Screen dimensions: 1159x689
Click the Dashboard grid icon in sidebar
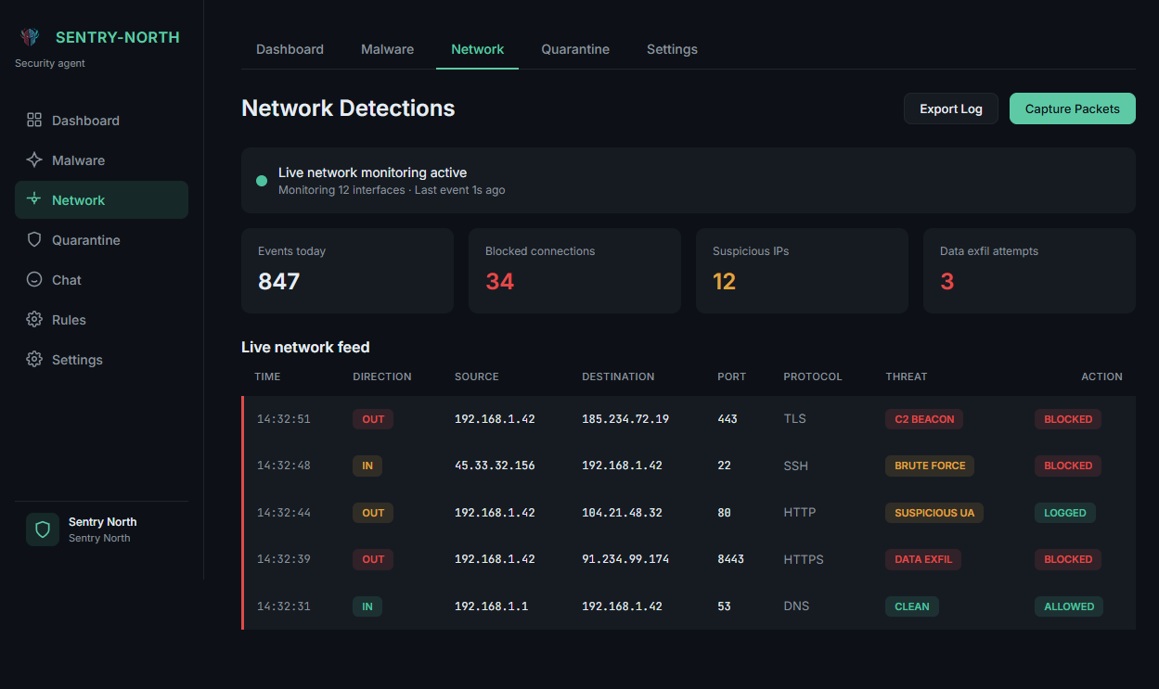(x=34, y=120)
